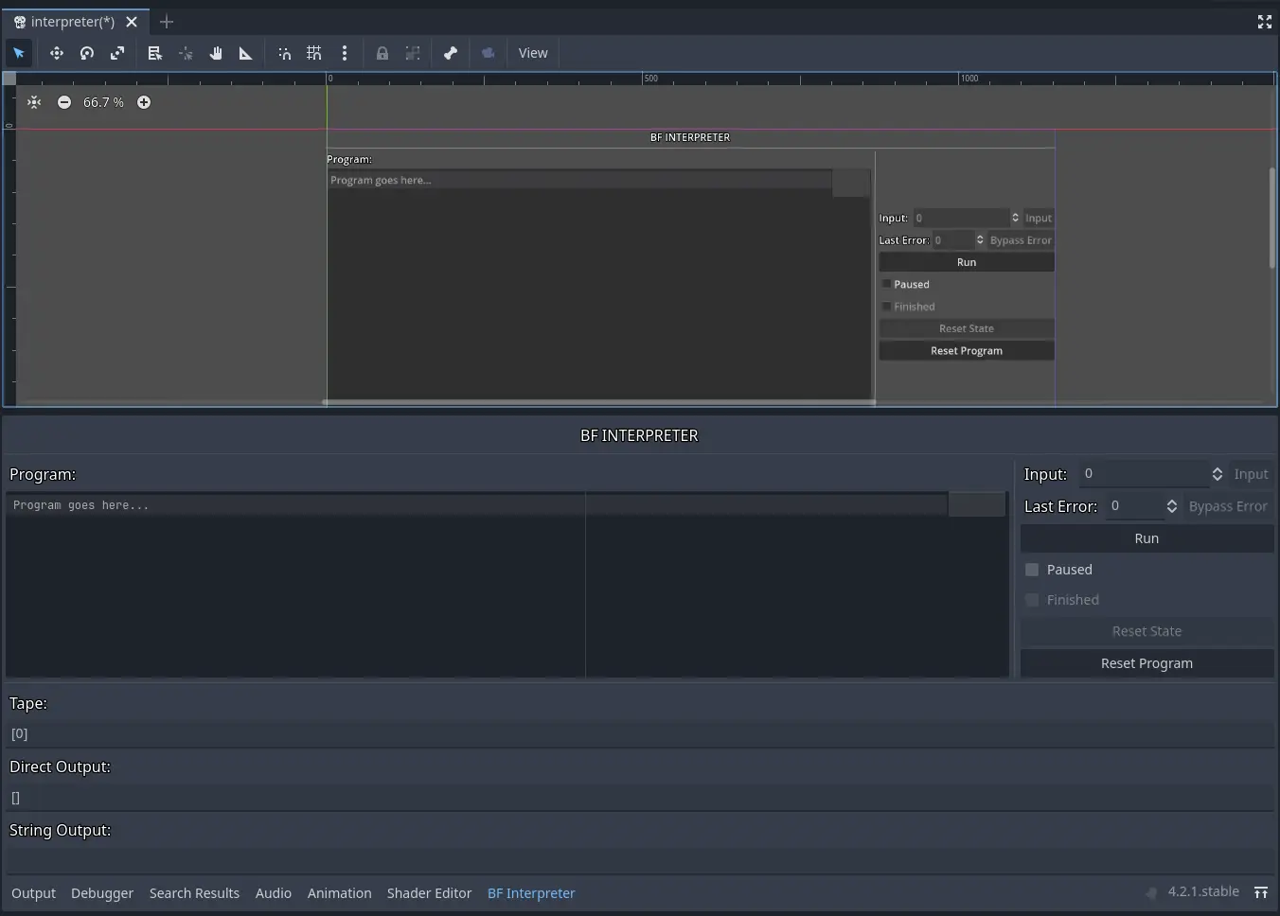Open snapping options three-dot menu
The width and height of the screenshot is (1280, 916).
(345, 53)
